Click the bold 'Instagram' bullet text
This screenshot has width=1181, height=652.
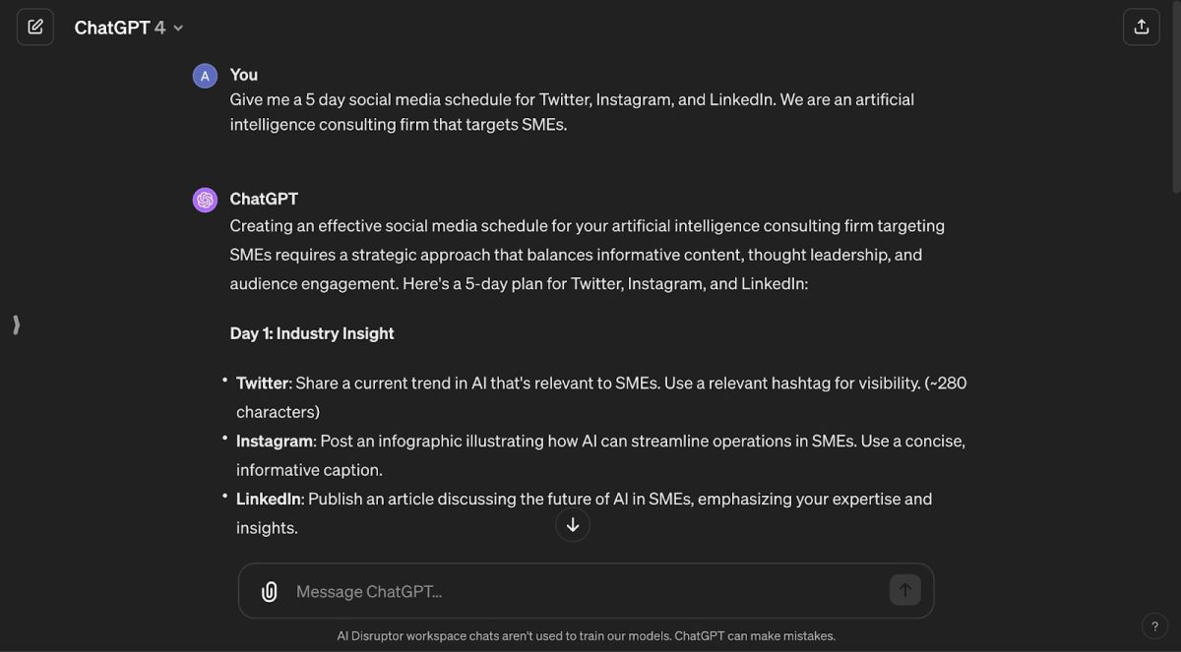tap(275, 441)
